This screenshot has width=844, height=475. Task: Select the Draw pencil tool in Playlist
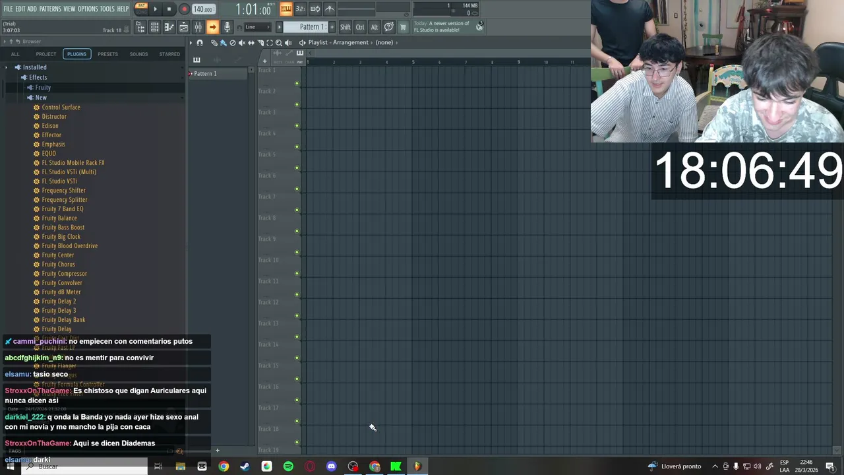point(214,43)
